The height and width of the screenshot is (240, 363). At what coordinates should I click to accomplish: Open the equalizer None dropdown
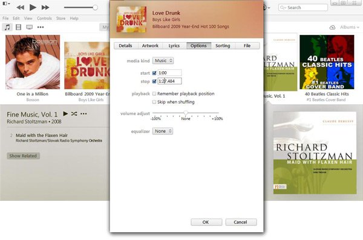click(x=163, y=131)
